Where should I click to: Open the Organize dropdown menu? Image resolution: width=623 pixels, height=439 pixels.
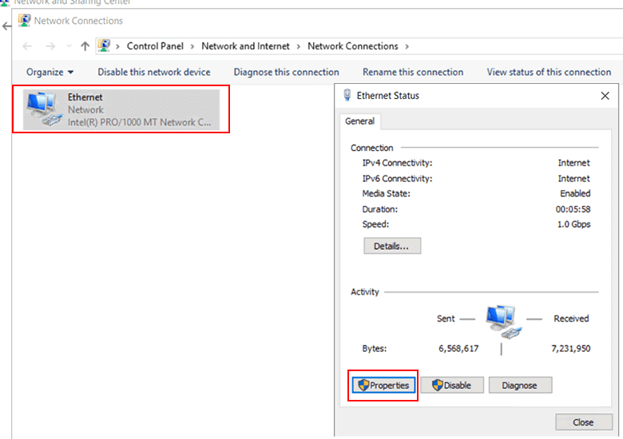pyautogui.click(x=50, y=73)
